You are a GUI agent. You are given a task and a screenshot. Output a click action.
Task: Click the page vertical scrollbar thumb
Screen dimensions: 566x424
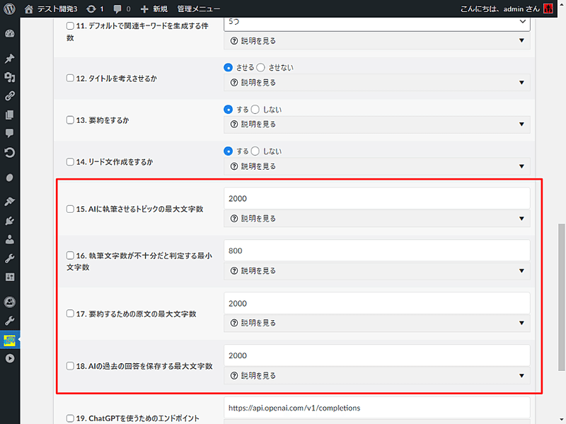(561, 297)
